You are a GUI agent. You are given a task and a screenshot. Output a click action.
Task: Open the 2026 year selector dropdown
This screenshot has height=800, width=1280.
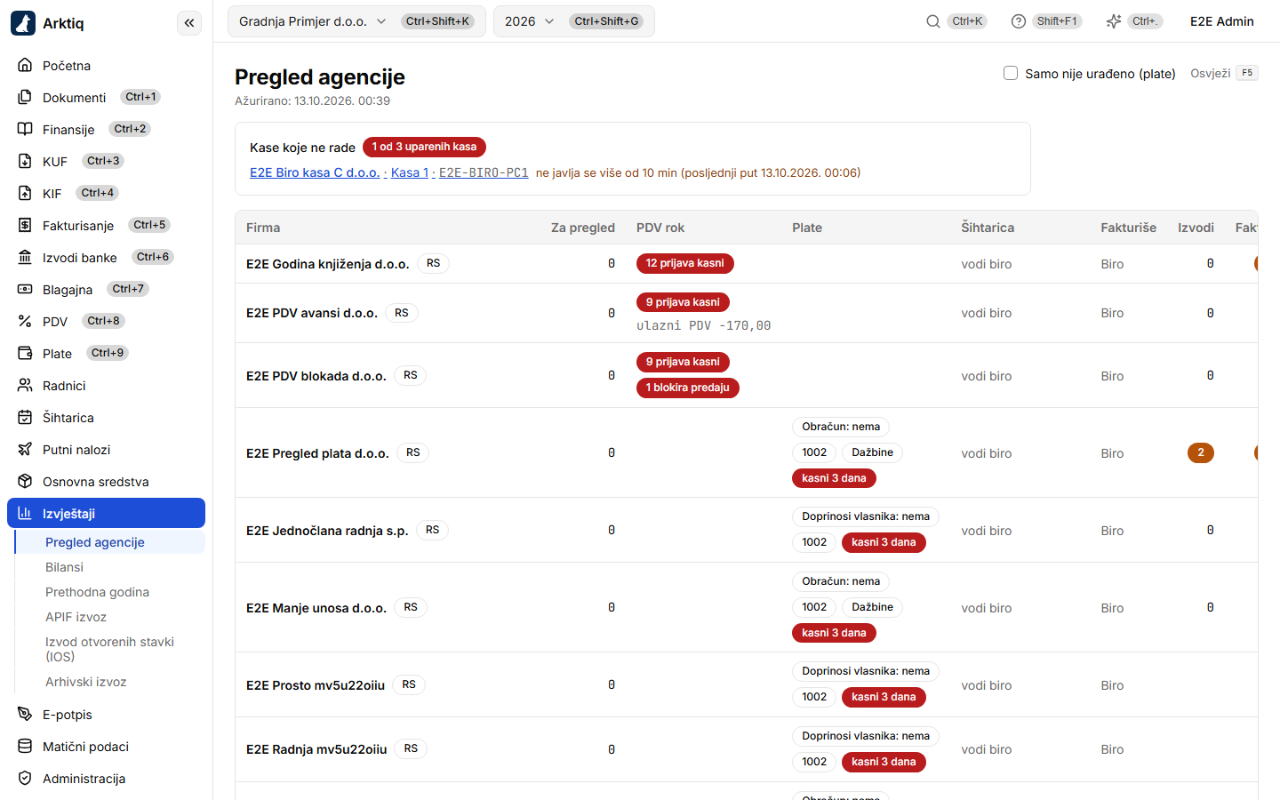click(x=574, y=21)
